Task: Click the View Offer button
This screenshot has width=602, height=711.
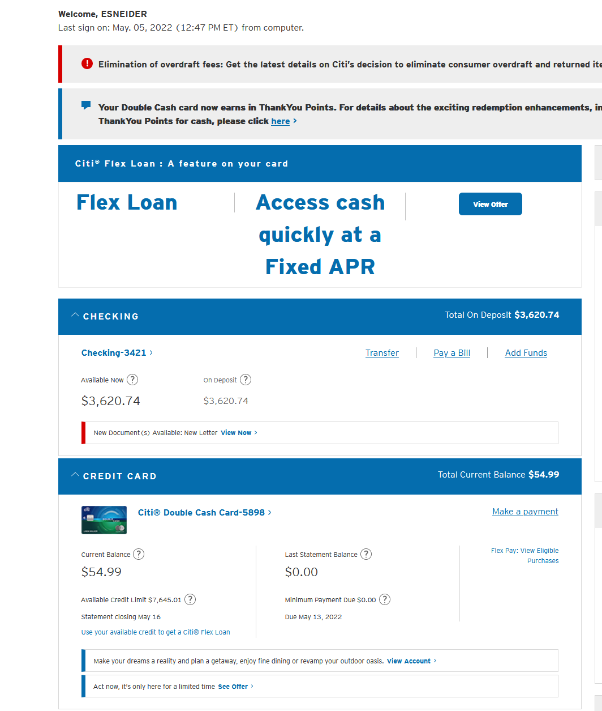Action: (491, 204)
